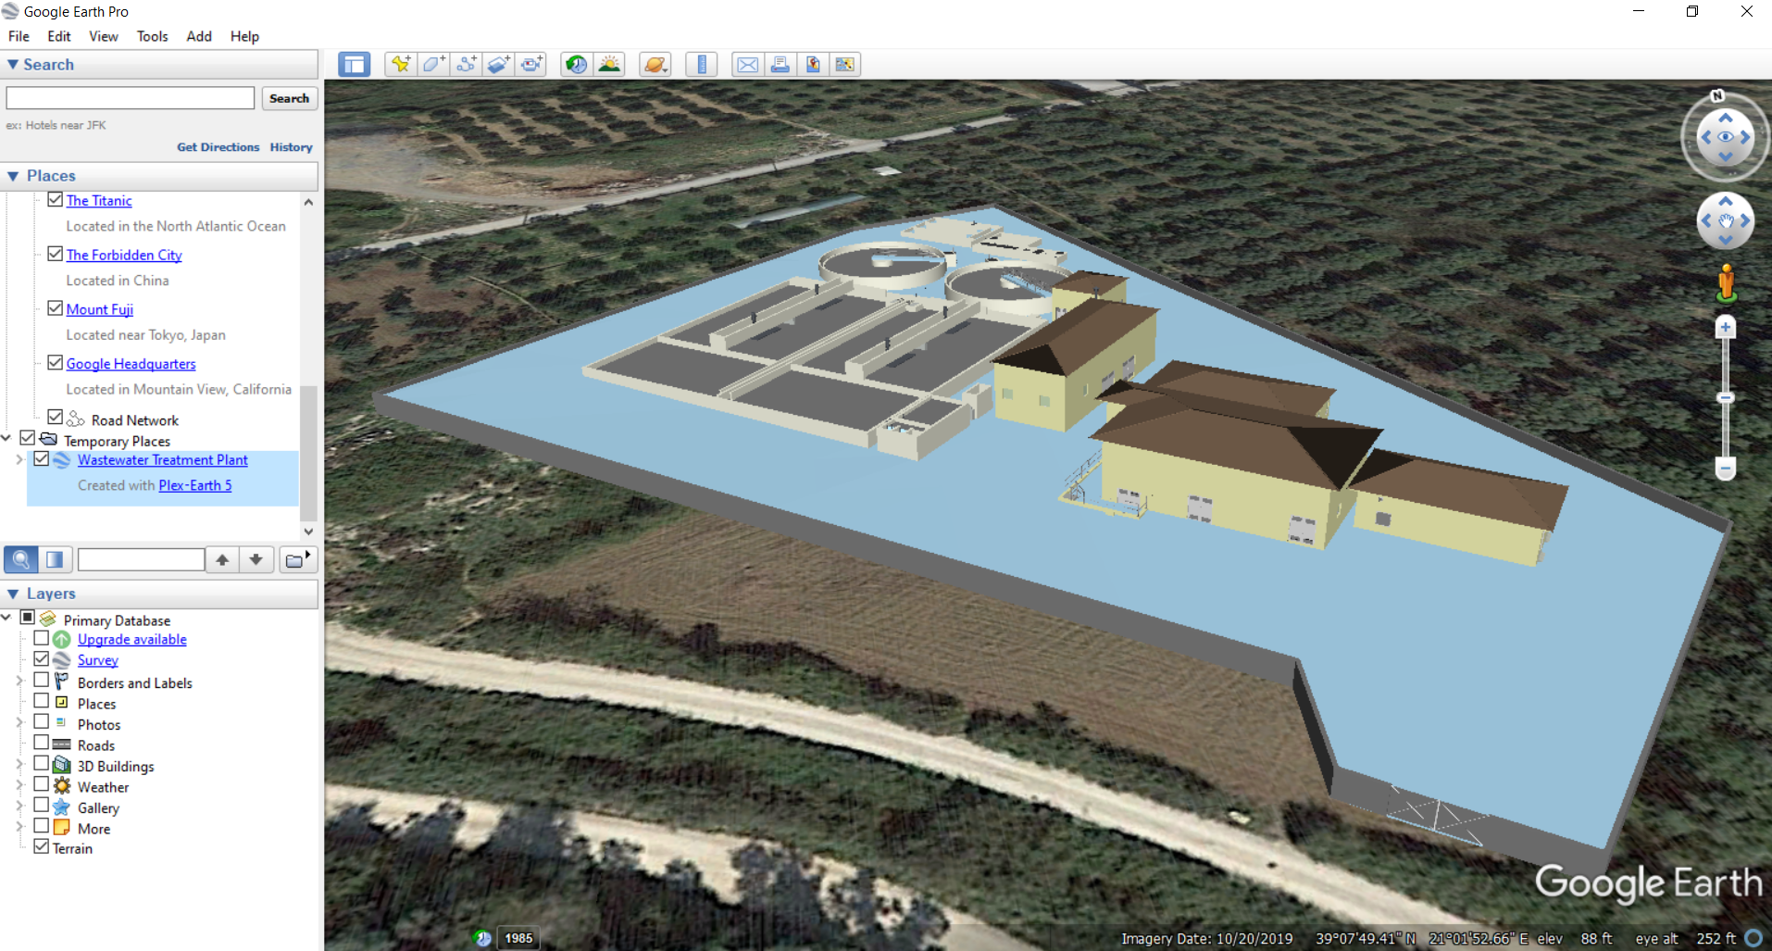
Task: Open Get Directions link
Action: tap(218, 147)
